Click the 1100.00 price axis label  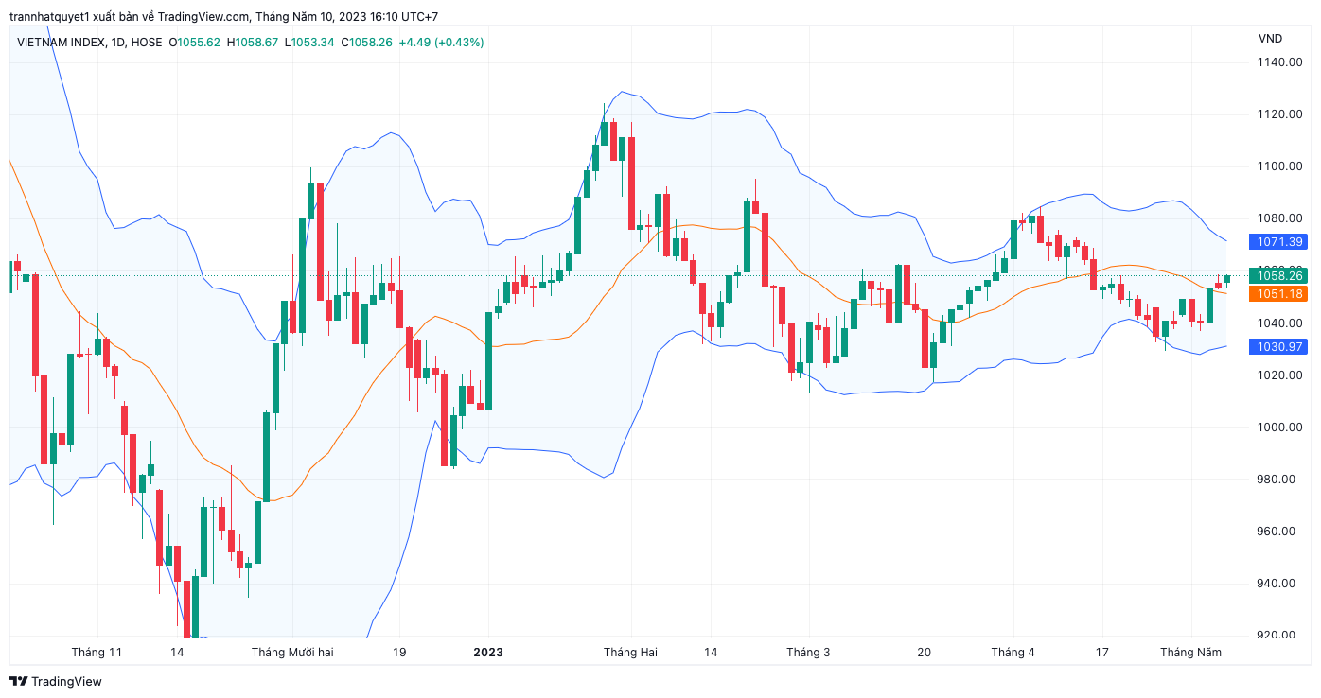point(1280,166)
